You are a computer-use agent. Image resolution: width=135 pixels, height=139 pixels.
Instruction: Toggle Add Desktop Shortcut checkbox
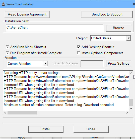coord(79,47)
